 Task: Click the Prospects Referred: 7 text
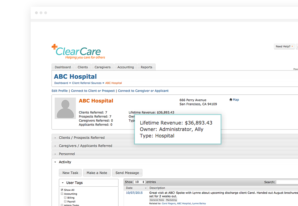pyautogui.click(x=95, y=117)
